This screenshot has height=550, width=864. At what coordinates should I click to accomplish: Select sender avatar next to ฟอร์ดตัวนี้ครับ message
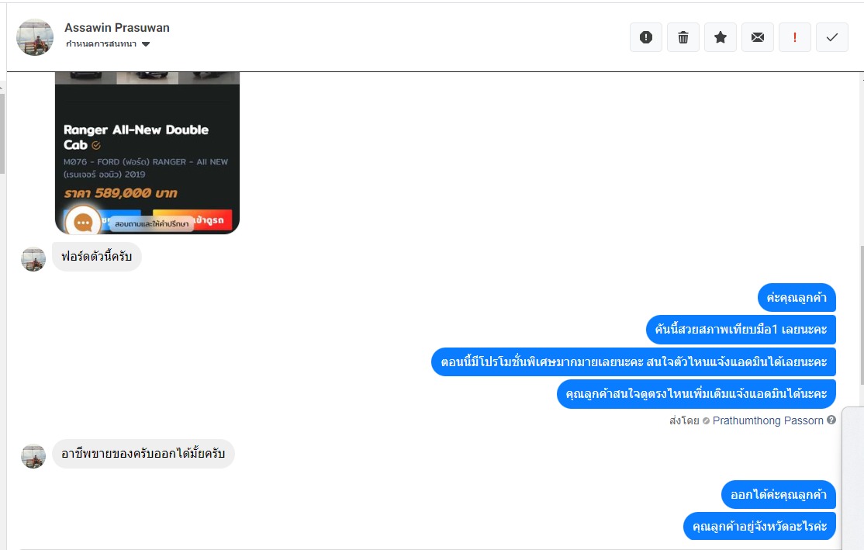click(x=33, y=259)
